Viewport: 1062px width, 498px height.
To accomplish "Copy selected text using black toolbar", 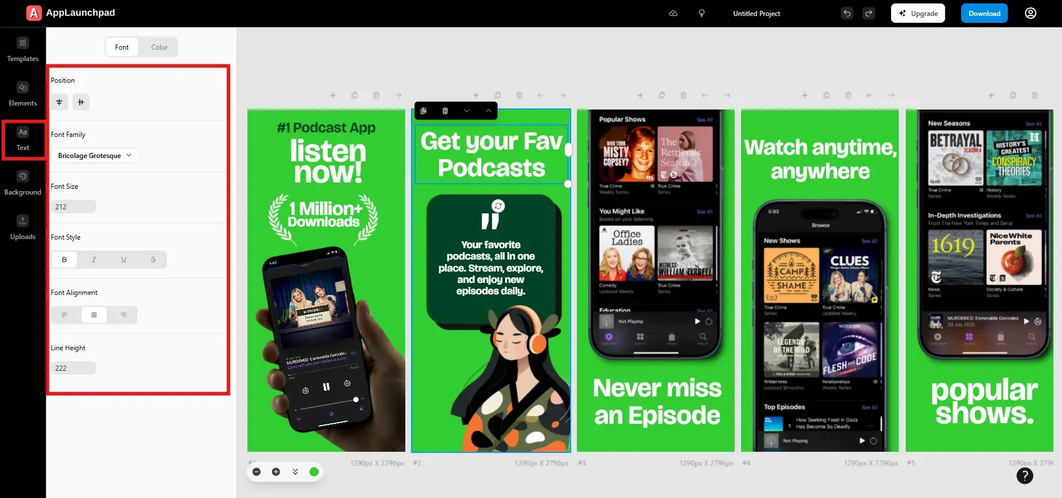I will 424,111.
